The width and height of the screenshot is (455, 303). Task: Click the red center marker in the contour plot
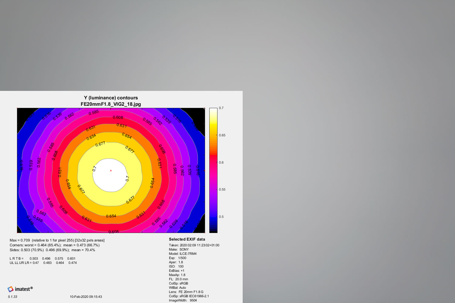(x=111, y=171)
